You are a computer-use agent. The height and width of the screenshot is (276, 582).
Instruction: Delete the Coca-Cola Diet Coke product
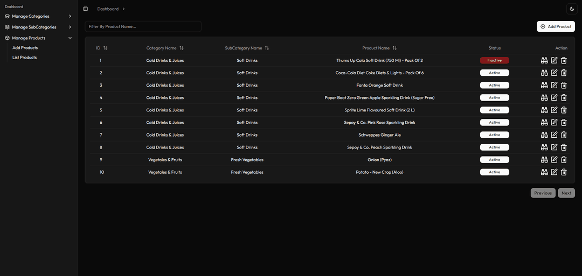click(564, 73)
